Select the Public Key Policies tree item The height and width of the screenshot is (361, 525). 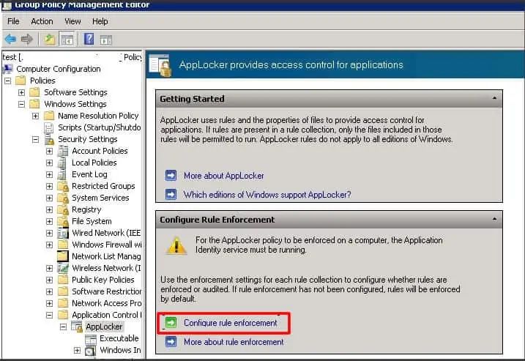(103, 280)
